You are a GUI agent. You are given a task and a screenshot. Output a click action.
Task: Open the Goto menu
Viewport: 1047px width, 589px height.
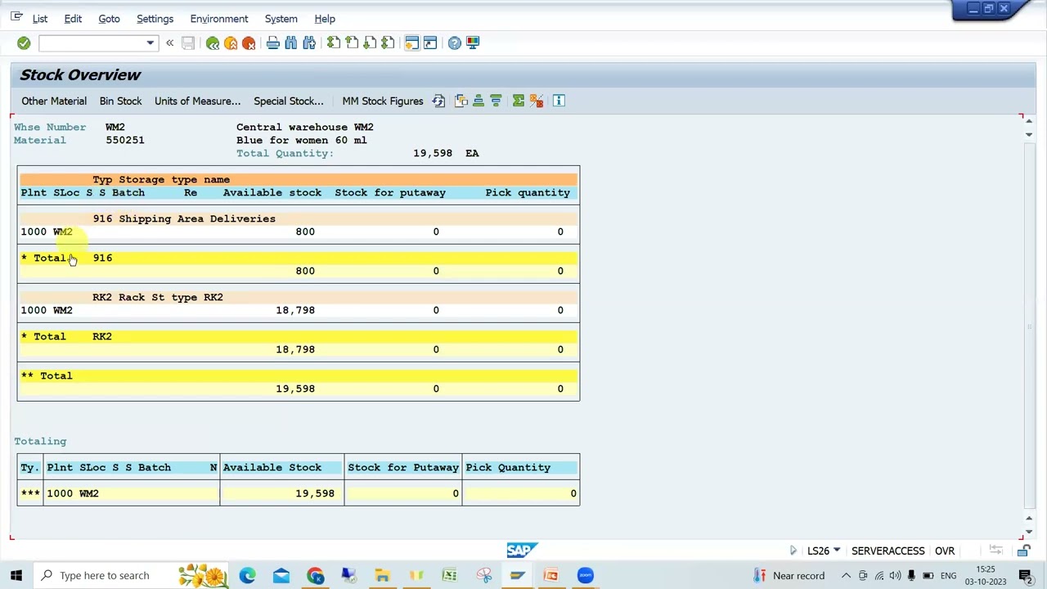[109, 19]
